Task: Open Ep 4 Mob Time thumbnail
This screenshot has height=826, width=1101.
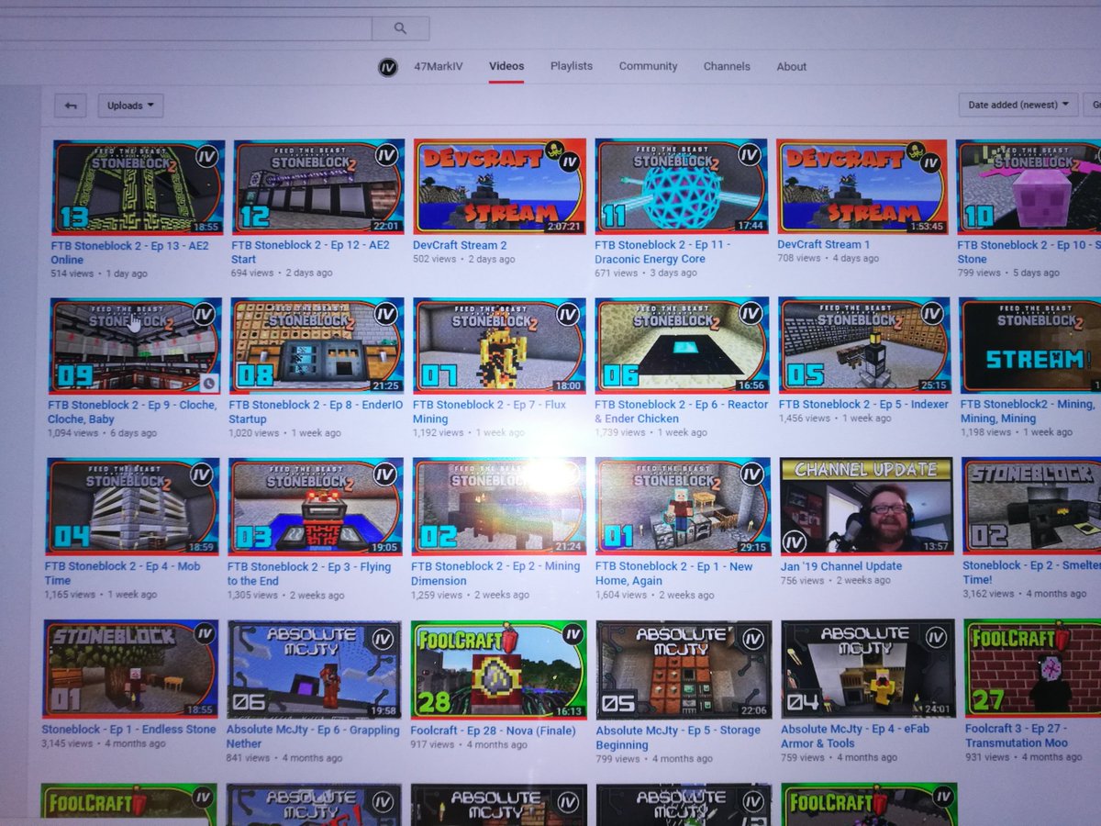Action: pyautogui.click(x=132, y=508)
